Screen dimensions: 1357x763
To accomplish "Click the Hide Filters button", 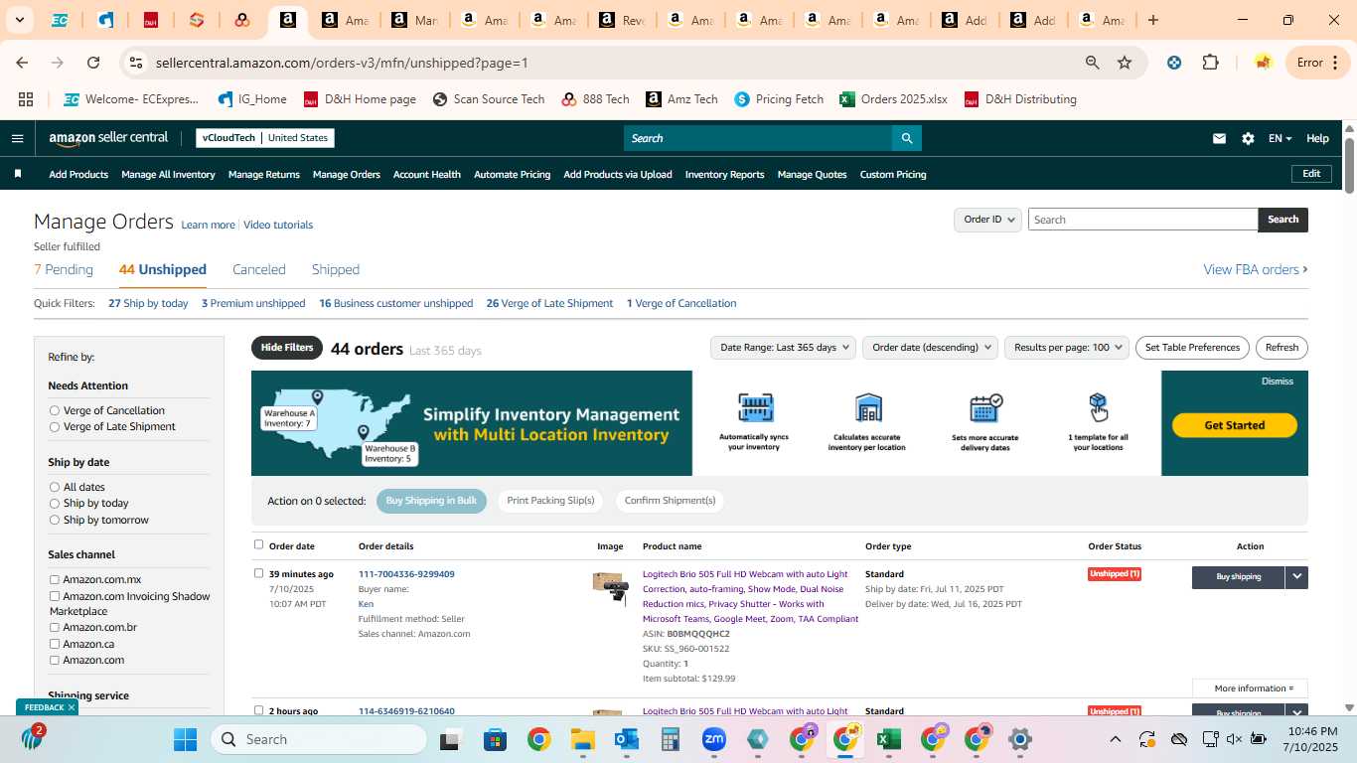I will point(287,348).
